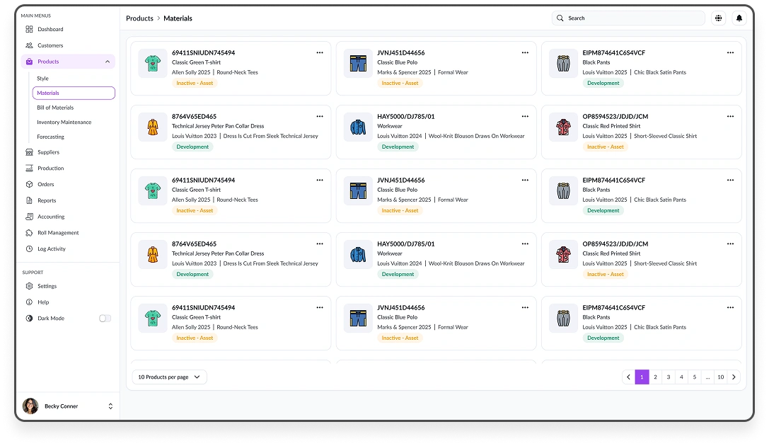Image resolution: width=769 pixels, height=446 pixels.
Task: Open the 10 Products per page dropdown
Action: pyautogui.click(x=170, y=377)
